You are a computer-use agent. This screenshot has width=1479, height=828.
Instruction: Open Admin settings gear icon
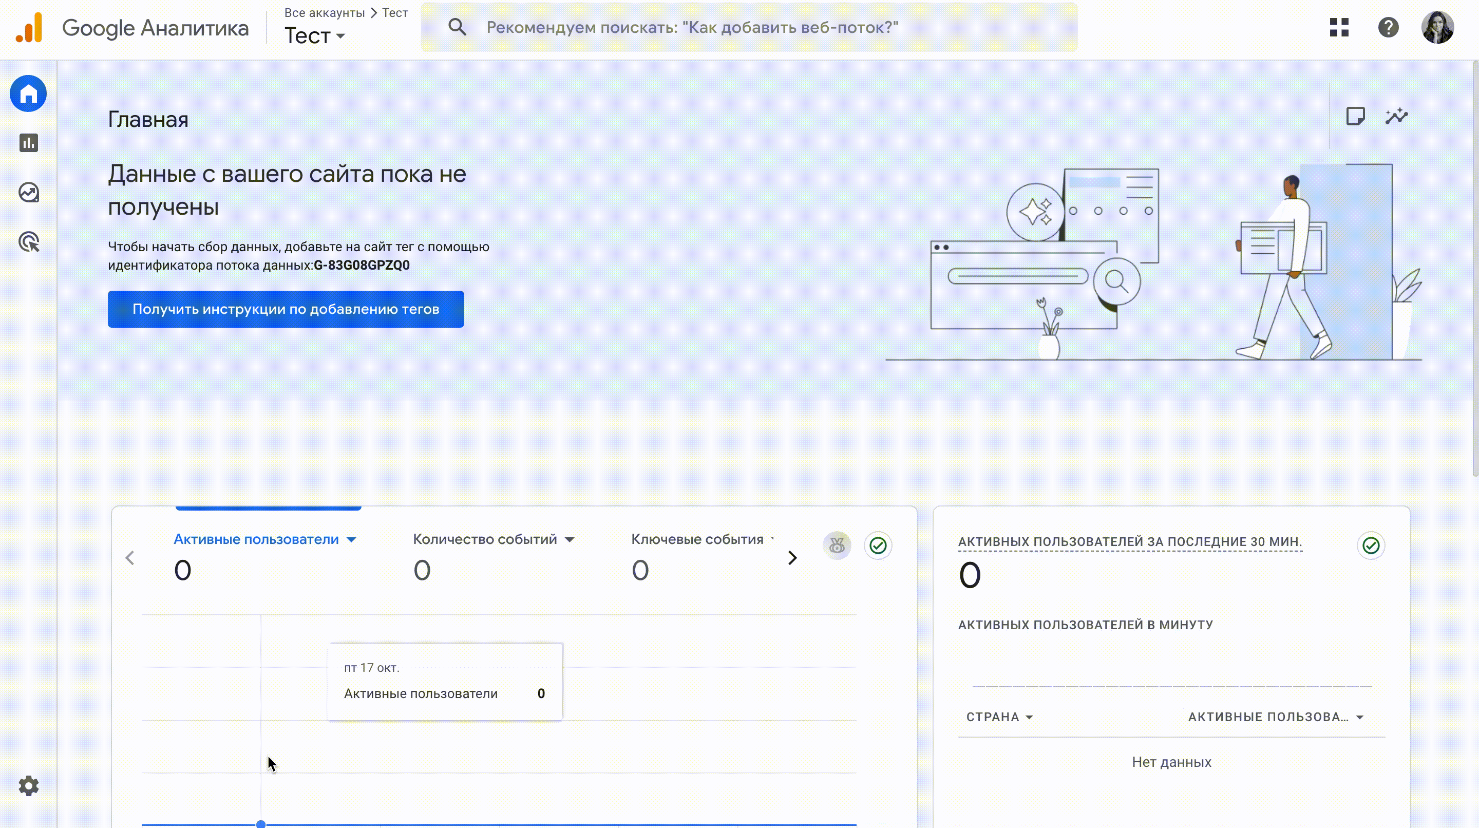tap(28, 785)
